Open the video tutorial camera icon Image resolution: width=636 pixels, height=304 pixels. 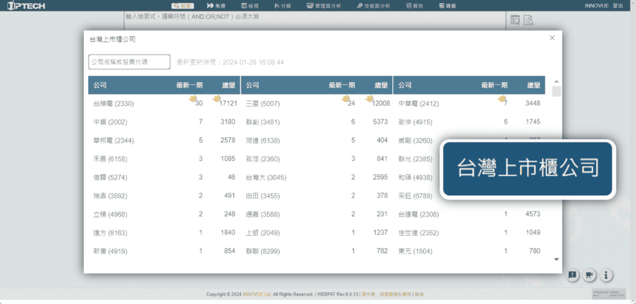point(589,275)
